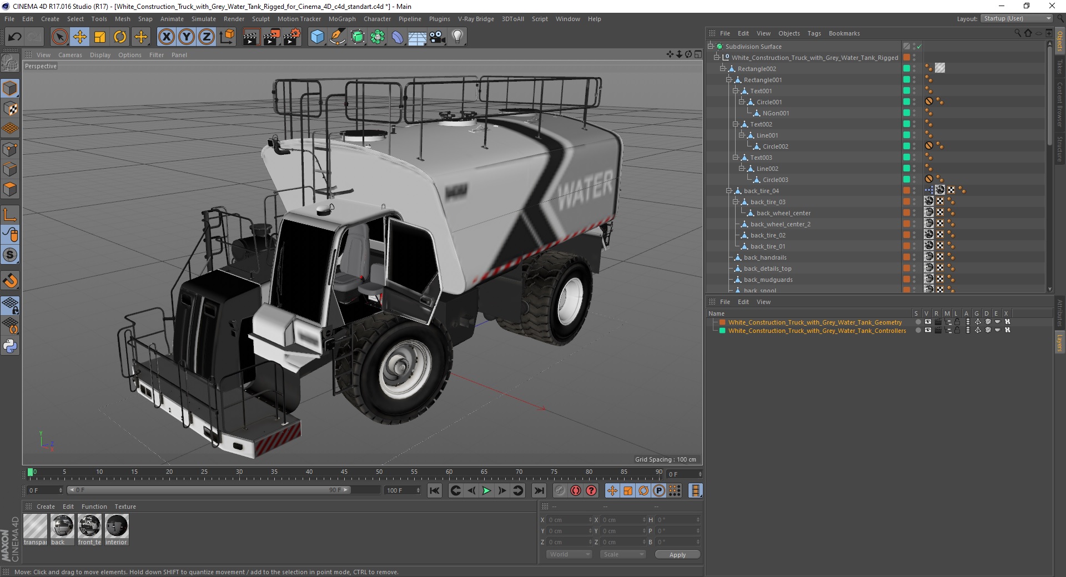Click the 100 F end frame field
The height and width of the screenshot is (577, 1066).
pyautogui.click(x=403, y=490)
